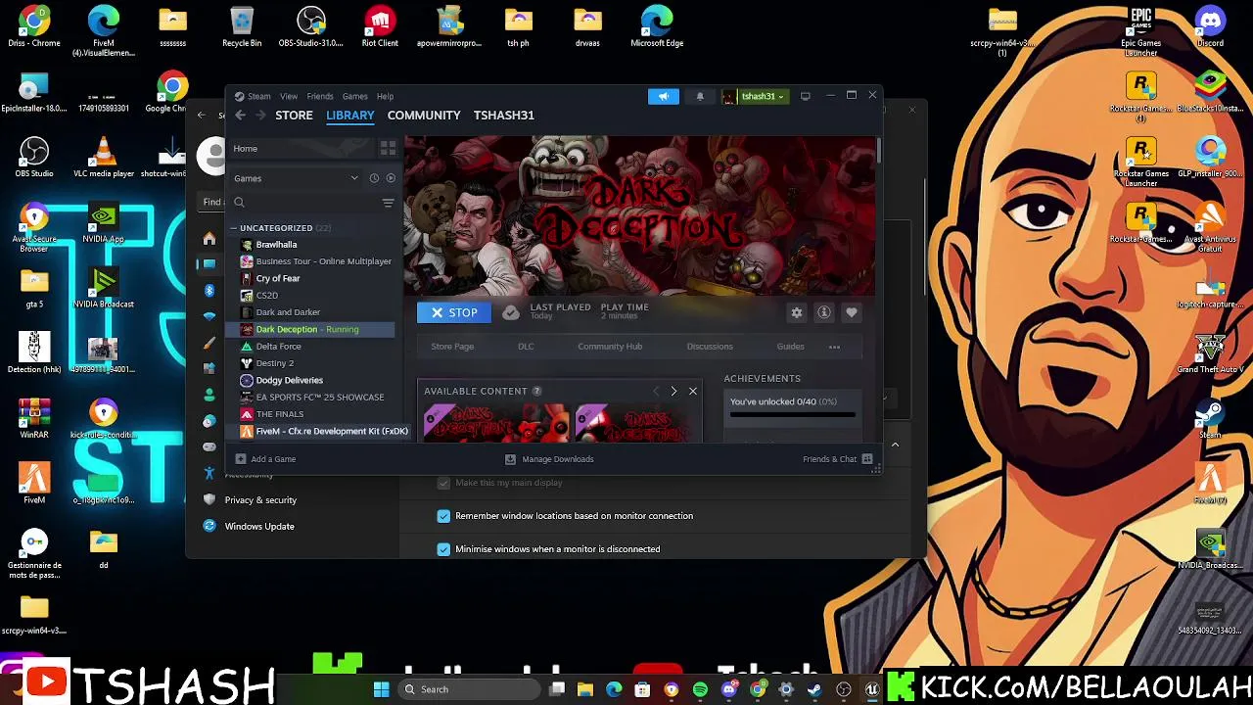Open the Help menu
Image resolution: width=1253 pixels, height=705 pixels.
coord(385,96)
